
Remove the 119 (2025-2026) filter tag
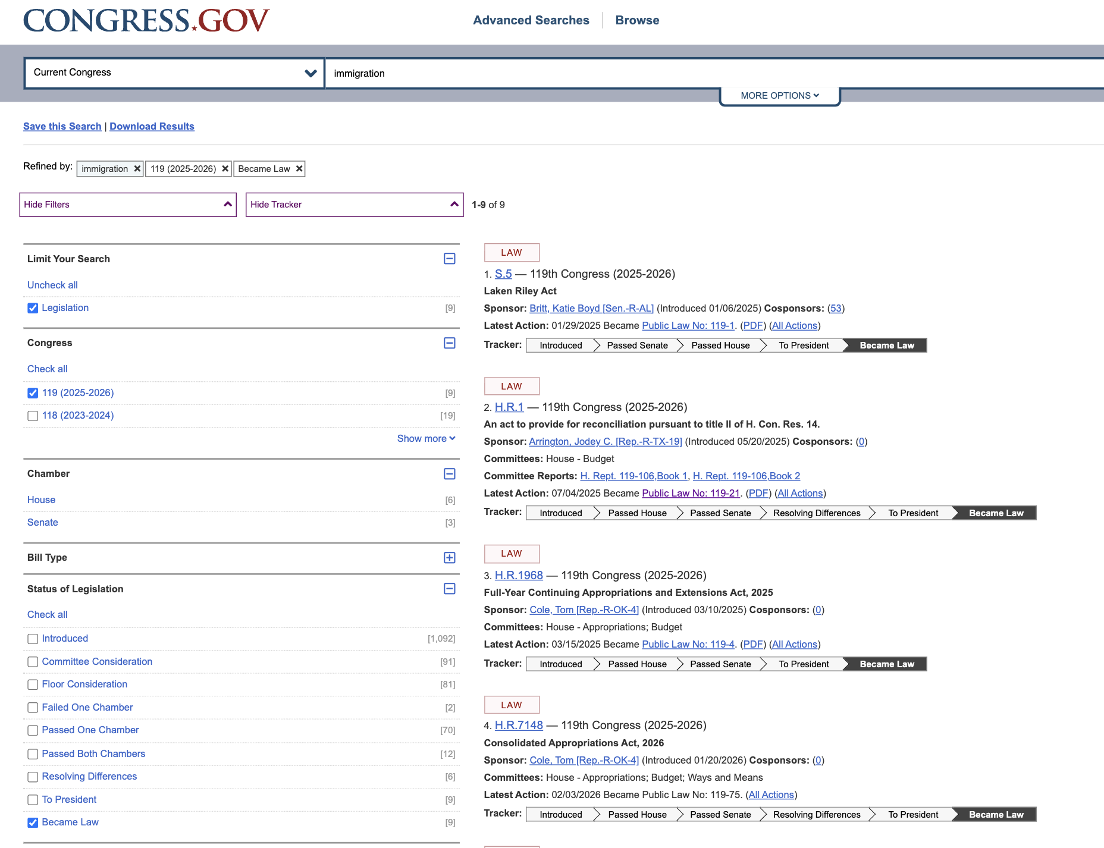(x=225, y=169)
